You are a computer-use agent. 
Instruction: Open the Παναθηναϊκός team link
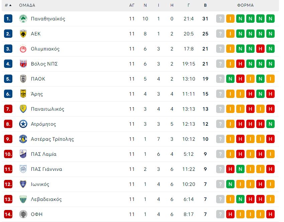(48, 19)
